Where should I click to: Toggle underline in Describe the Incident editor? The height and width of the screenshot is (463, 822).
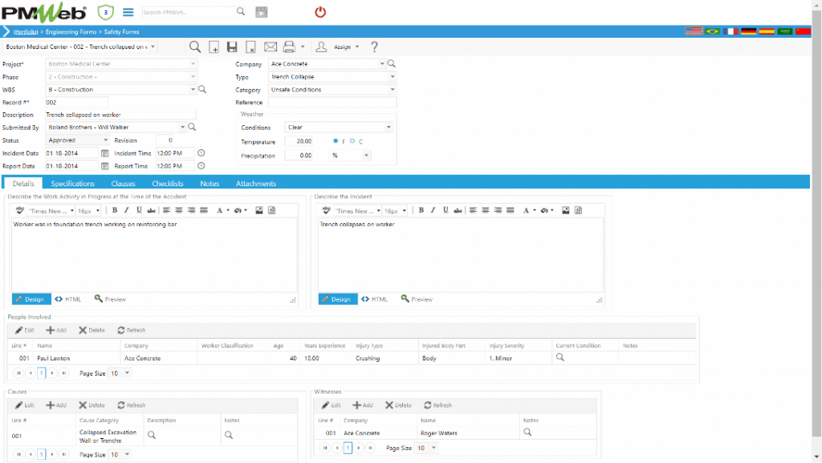pyautogui.click(x=446, y=210)
